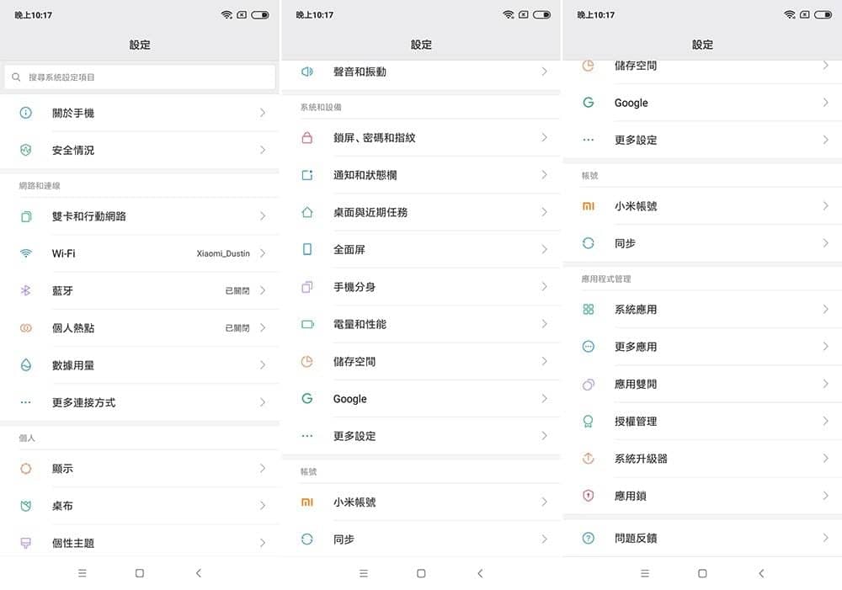This screenshot has width=842, height=590.
Task: Expand the 更多連接方式 row chevron
Action: (x=263, y=402)
